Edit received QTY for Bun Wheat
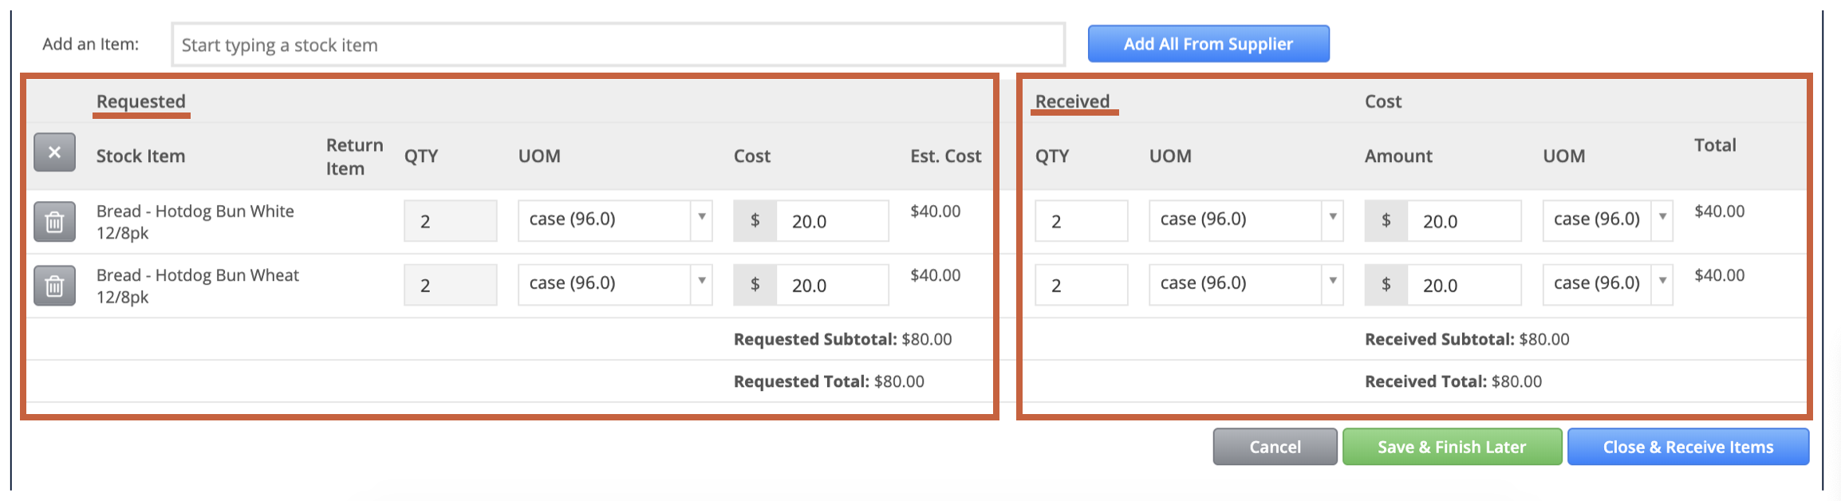The height and width of the screenshot is (501, 1841). pyautogui.click(x=1081, y=285)
